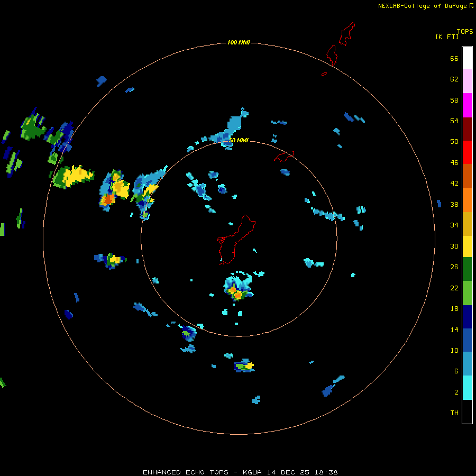The image size is (476, 476).
Task: Click the 50 NMI range ring label
Action: point(239,140)
